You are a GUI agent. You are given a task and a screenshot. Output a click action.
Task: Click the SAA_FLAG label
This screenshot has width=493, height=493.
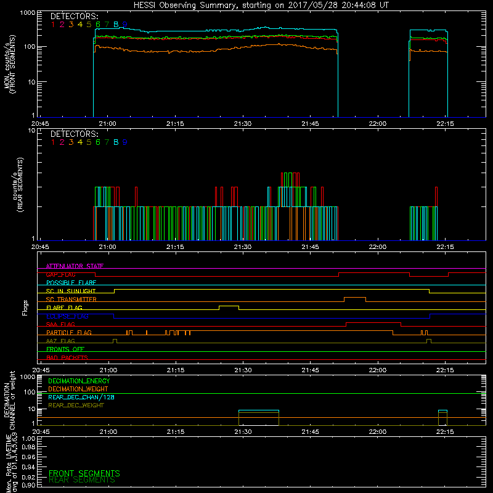(x=60, y=324)
